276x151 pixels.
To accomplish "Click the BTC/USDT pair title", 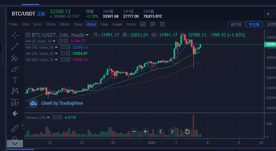I will coord(23,14).
